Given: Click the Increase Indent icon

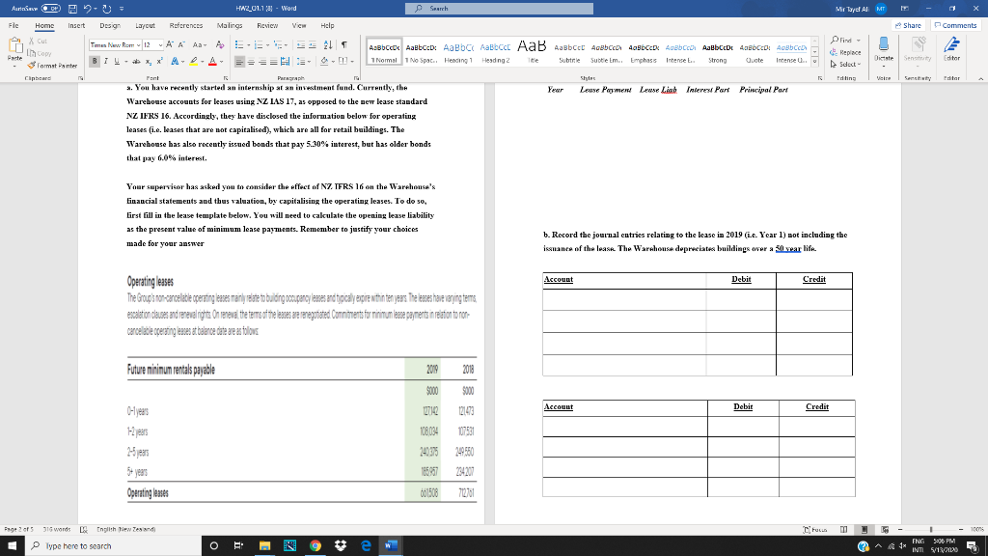Looking at the screenshot, I should [313, 44].
